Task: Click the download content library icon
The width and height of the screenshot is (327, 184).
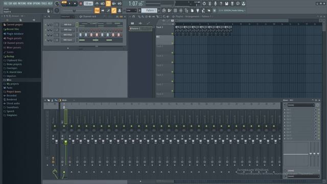Action: click(244, 4)
